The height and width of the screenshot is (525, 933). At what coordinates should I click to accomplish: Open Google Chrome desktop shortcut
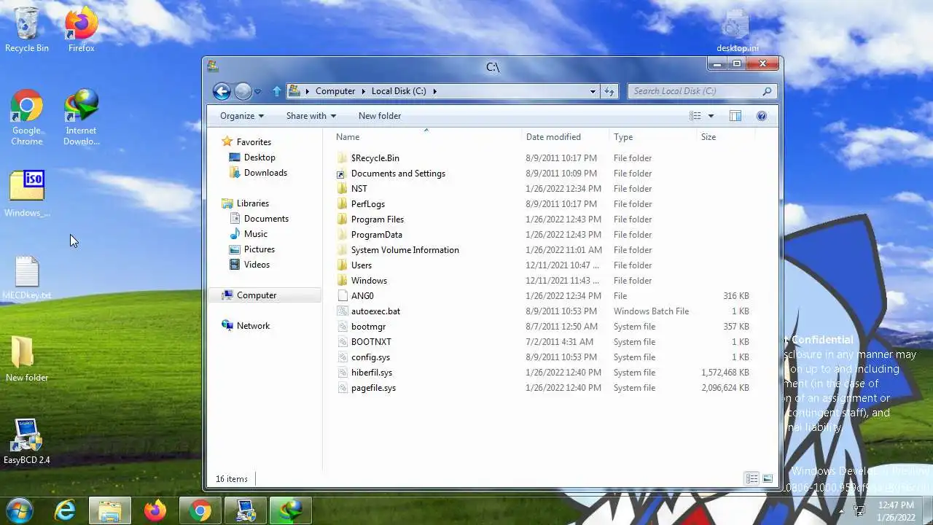[x=27, y=118]
